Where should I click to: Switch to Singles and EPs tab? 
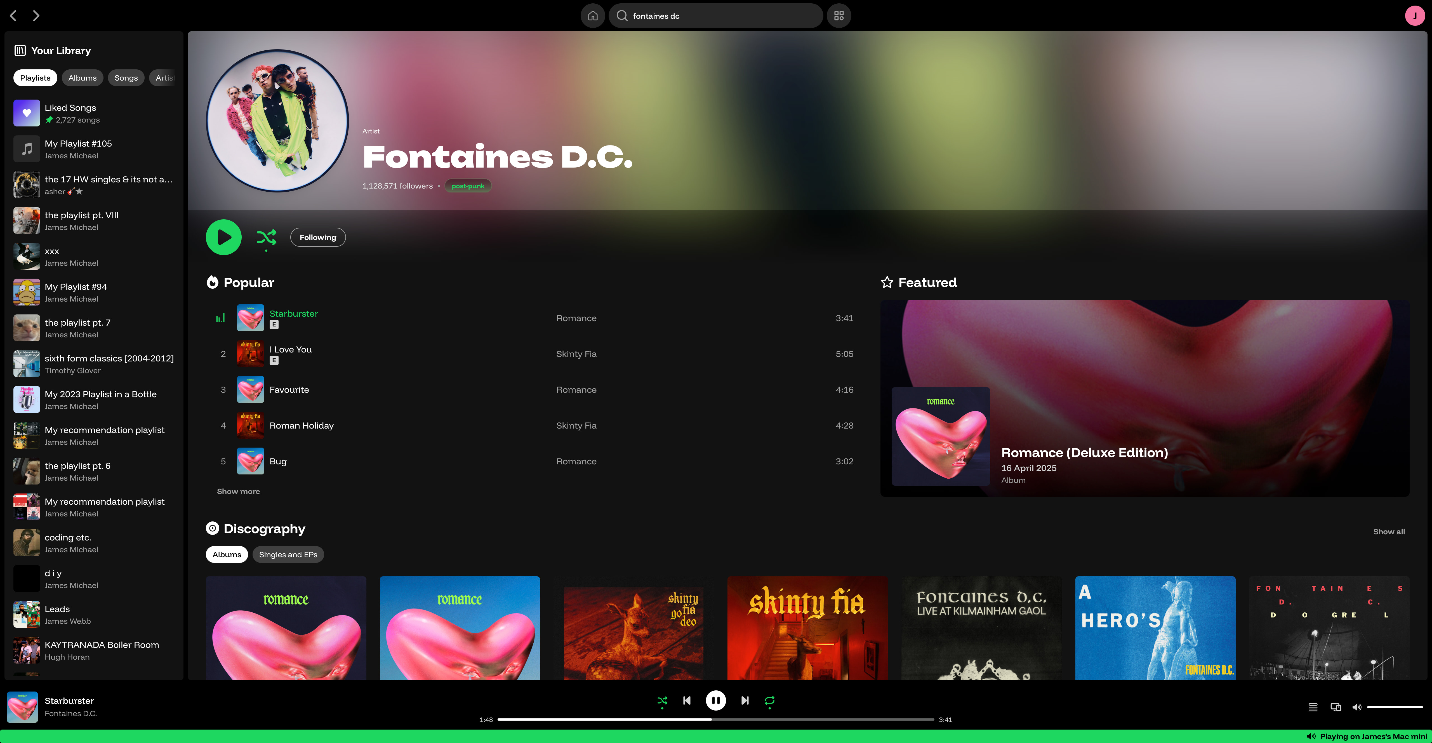point(288,554)
